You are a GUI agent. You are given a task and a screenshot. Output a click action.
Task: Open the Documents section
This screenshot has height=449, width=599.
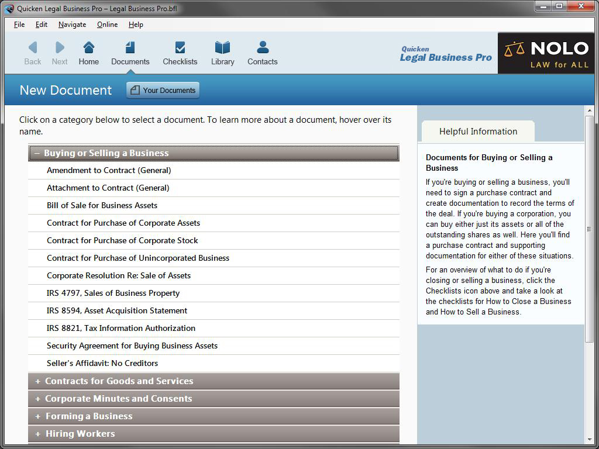(130, 53)
